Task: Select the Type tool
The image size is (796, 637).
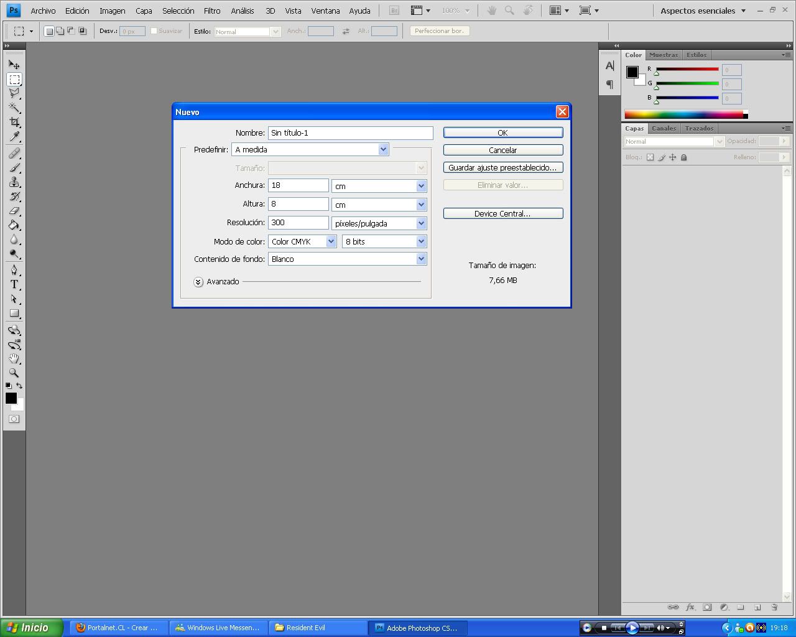Action: (x=14, y=284)
